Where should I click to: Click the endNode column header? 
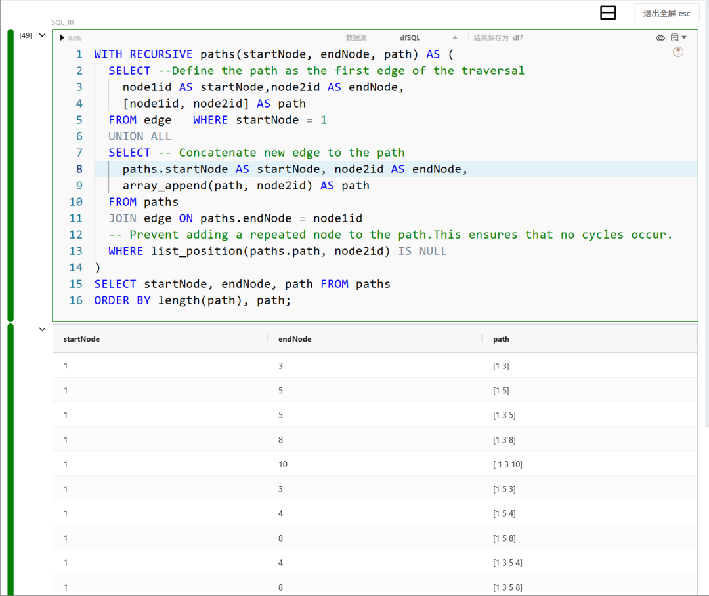click(x=295, y=339)
